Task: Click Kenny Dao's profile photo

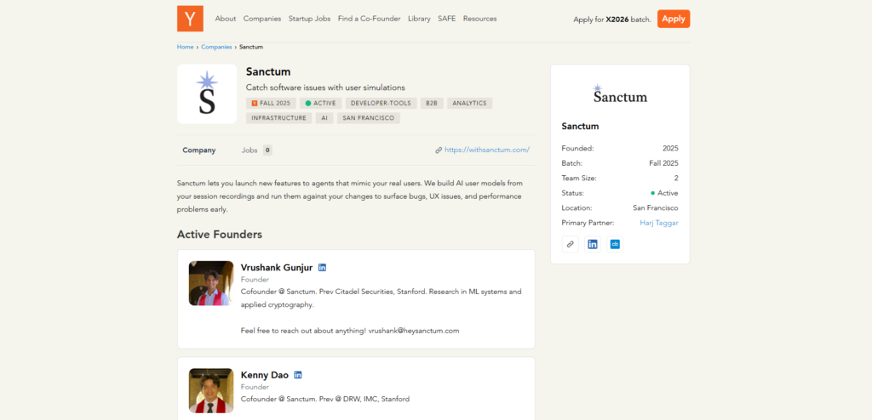Action: (211, 390)
